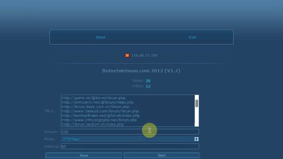Click the www.24hcongnghe.net URL line
The image size is (283, 159).
[99, 120]
